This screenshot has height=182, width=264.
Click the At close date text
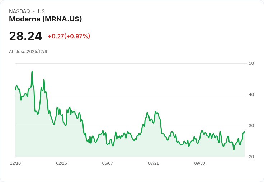(28, 52)
